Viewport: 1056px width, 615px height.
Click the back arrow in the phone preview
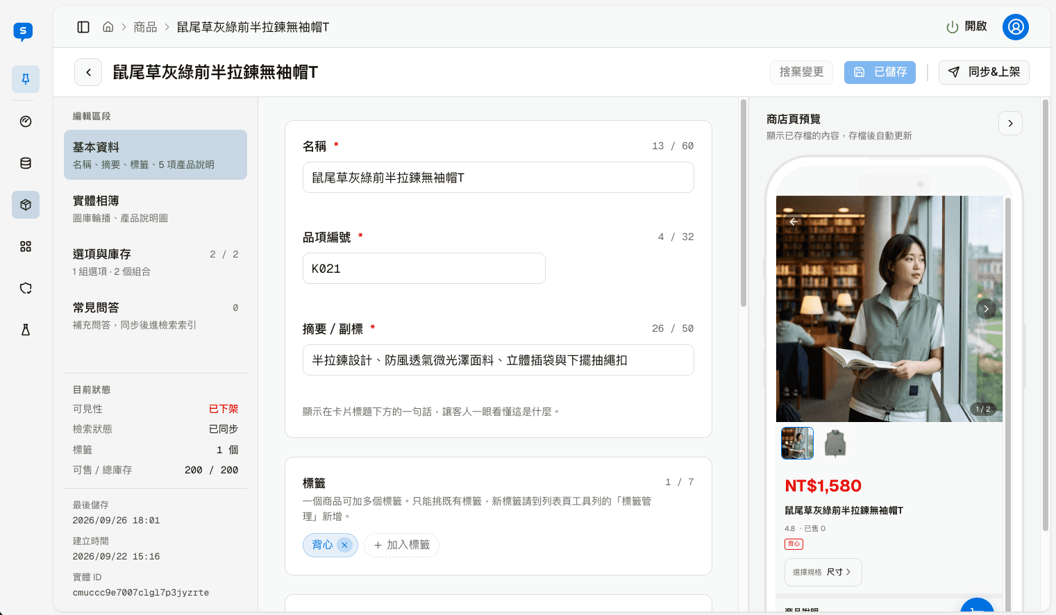[x=794, y=221]
